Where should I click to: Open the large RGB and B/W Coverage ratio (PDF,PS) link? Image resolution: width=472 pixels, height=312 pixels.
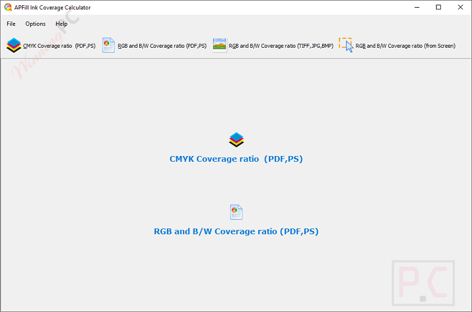coord(236,231)
